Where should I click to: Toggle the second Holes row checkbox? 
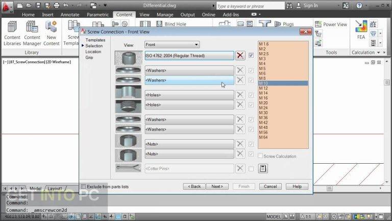point(251,105)
